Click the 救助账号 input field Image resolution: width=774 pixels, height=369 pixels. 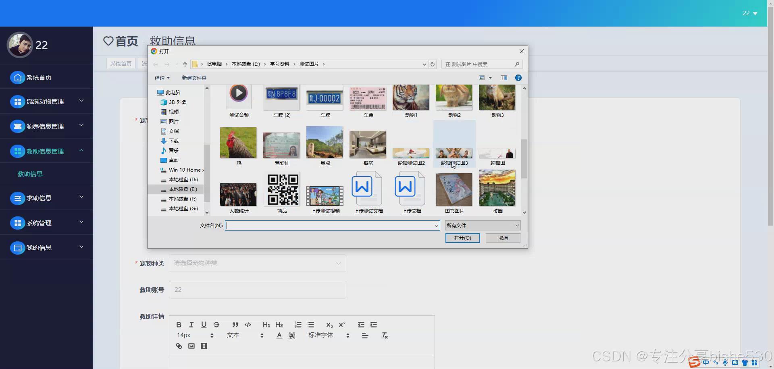click(x=257, y=290)
